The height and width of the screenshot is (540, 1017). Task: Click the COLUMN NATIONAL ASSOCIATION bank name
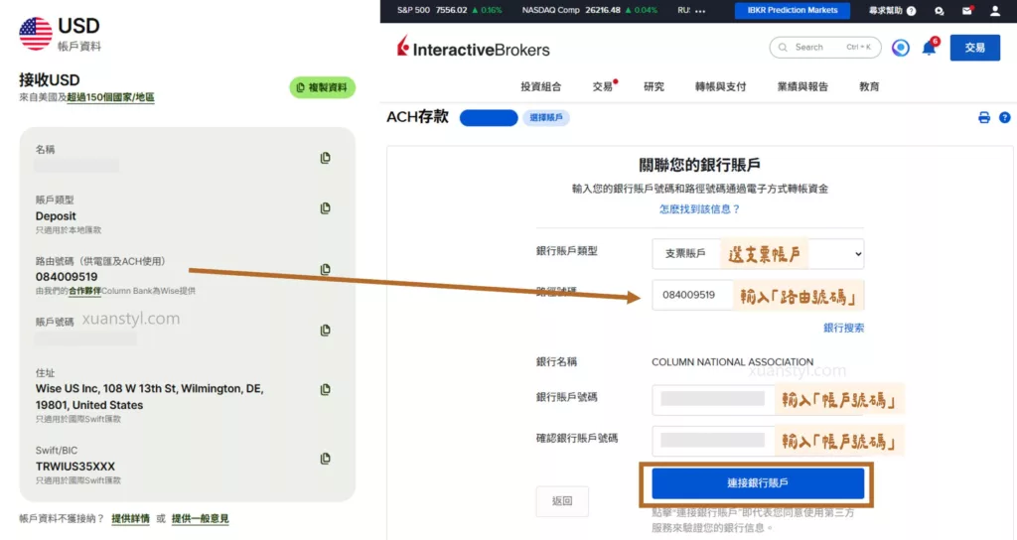[x=732, y=361]
